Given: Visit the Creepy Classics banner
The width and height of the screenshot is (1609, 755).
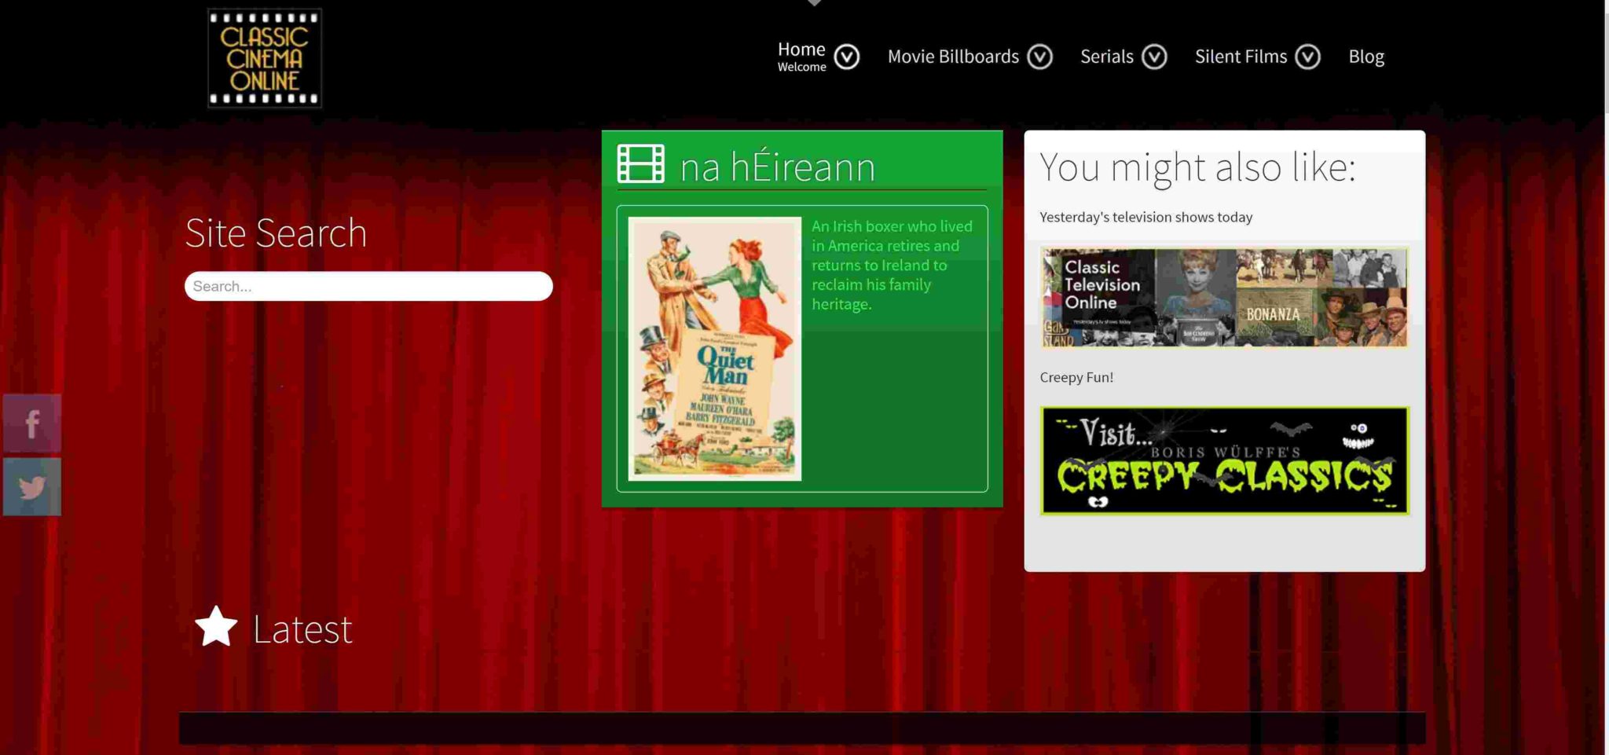Looking at the screenshot, I should [1225, 460].
